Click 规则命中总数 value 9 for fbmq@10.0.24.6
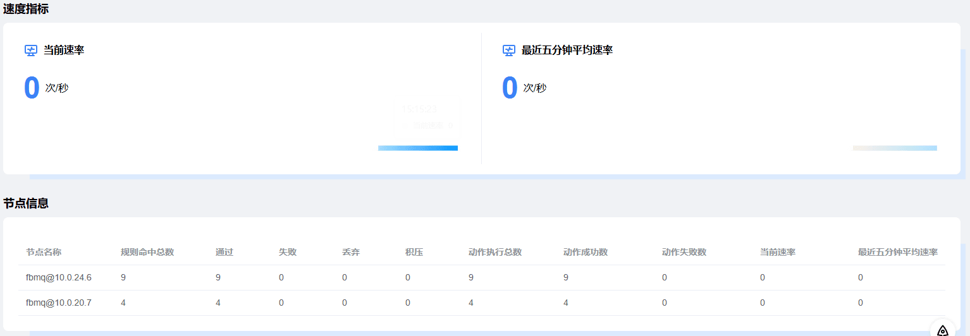970x336 pixels. pyautogui.click(x=123, y=277)
